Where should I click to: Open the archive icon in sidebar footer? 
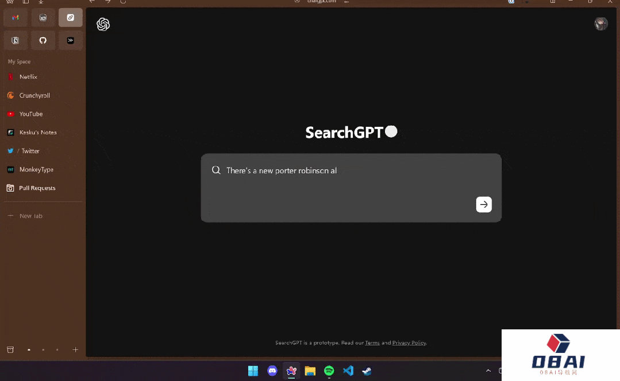[10, 349]
